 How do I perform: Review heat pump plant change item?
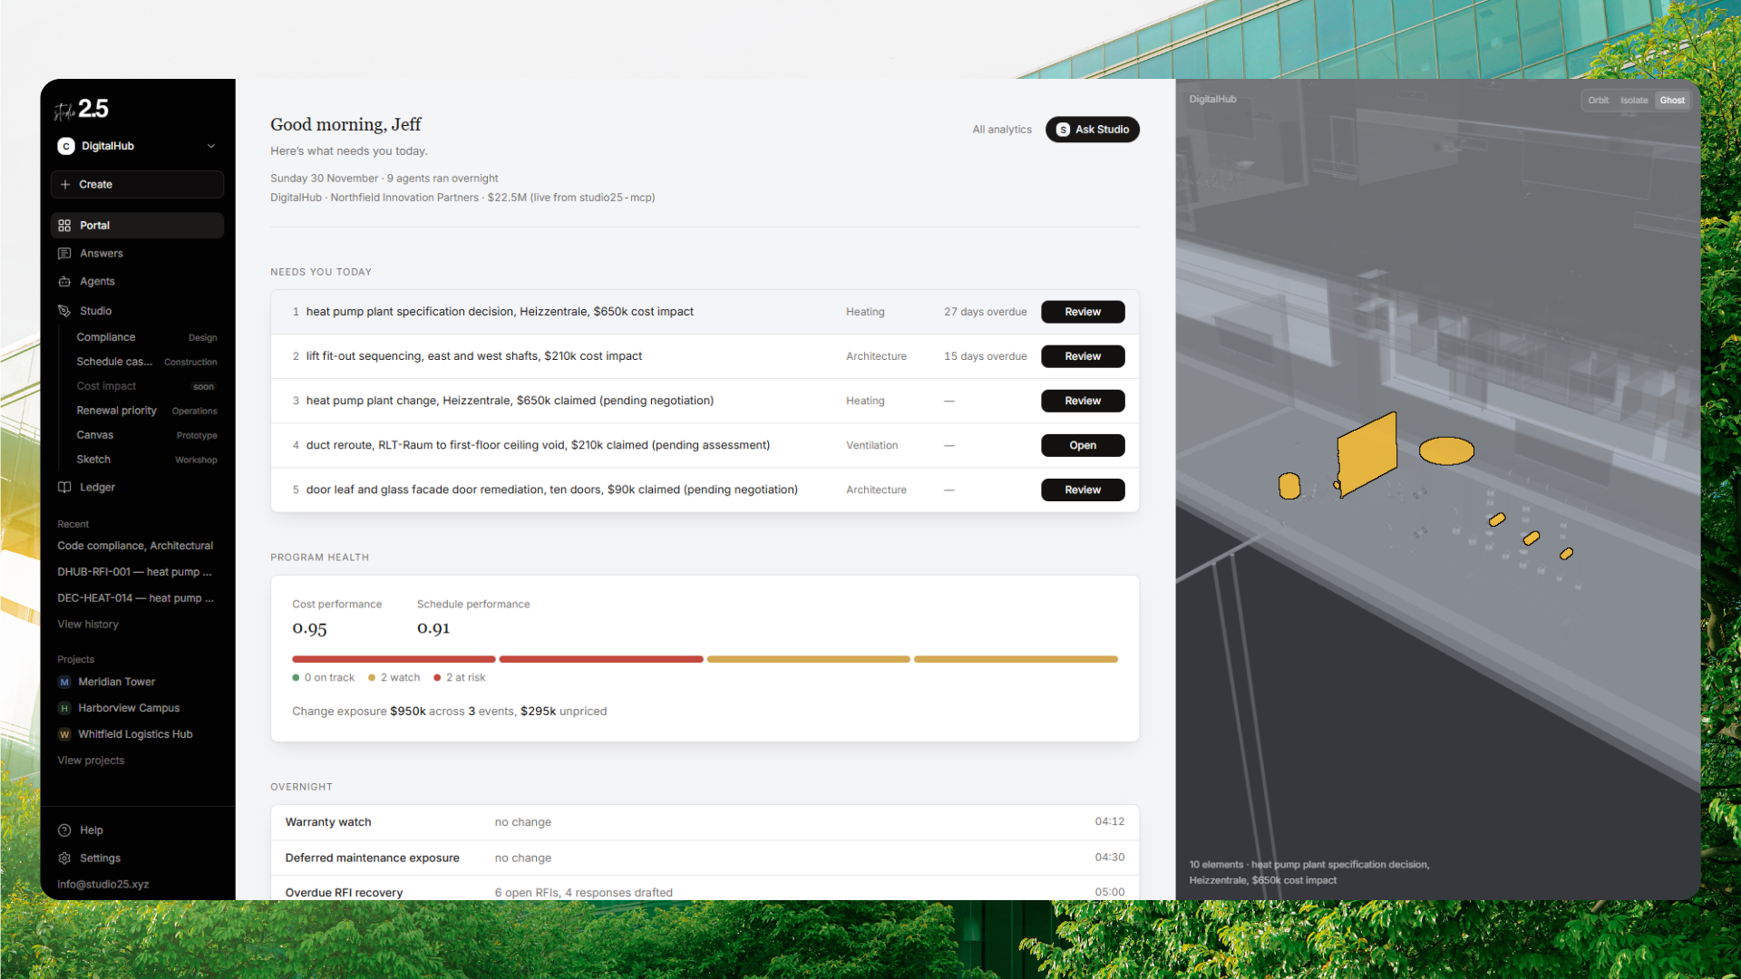click(x=1083, y=401)
